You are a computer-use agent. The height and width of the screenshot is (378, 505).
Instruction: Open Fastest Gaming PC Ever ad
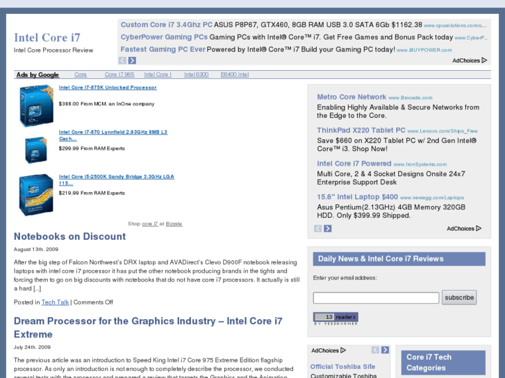pos(163,49)
